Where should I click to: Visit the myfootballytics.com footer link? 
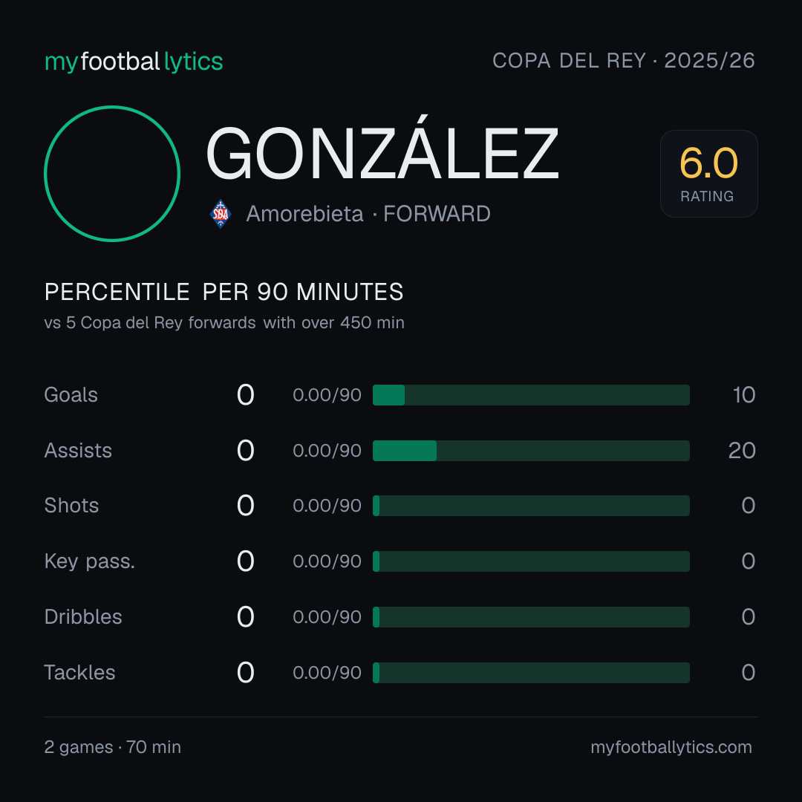(x=671, y=747)
